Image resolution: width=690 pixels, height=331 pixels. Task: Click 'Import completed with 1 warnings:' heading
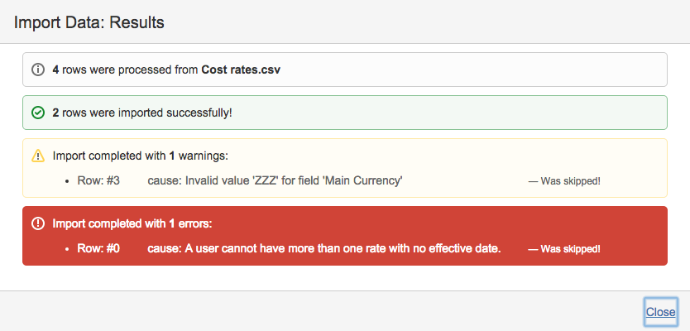click(x=140, y=156)
